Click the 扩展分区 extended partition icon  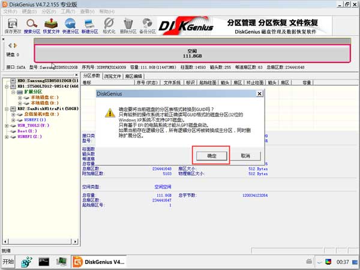pyautogui.click(x=20, y=92)
